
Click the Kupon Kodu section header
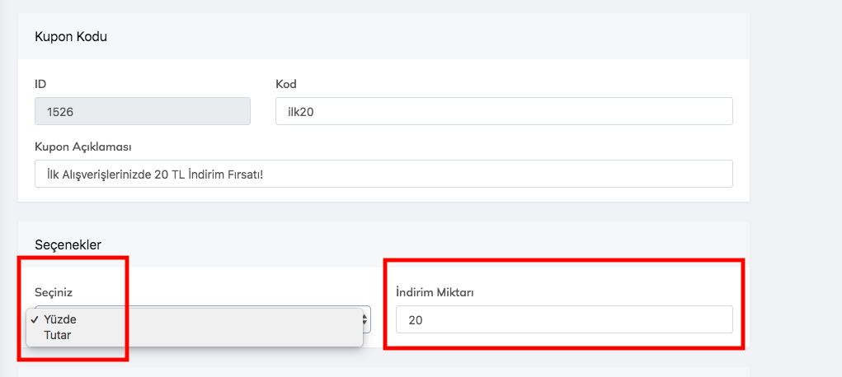point(71,36)
